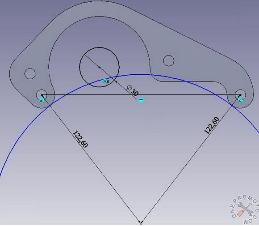Image resolution: width=259 pixels, height=226 pixels.
Task: Click the cyan constraint marker at left endpoint
Action: [42, 100]
